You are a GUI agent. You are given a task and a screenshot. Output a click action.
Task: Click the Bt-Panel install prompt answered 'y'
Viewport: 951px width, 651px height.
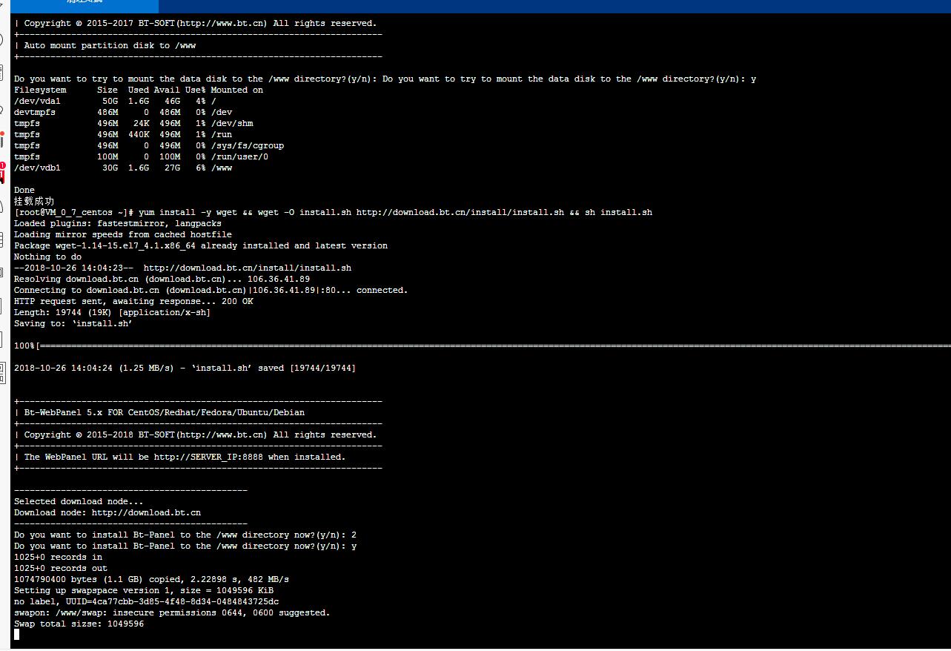pyautogui.click(x=185, y=546)
